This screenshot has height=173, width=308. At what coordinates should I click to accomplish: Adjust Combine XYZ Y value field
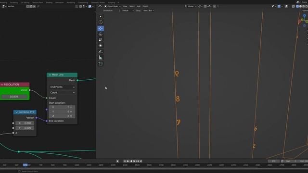25,128
